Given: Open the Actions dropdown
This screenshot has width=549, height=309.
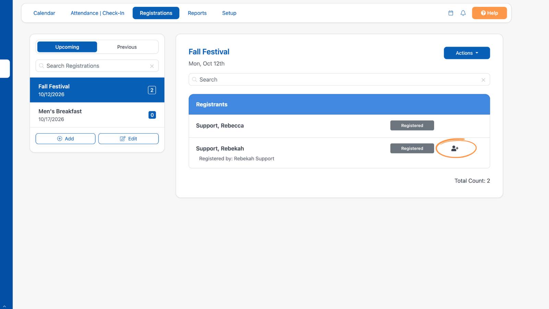Looking at the screenshot, I should 467,53.
